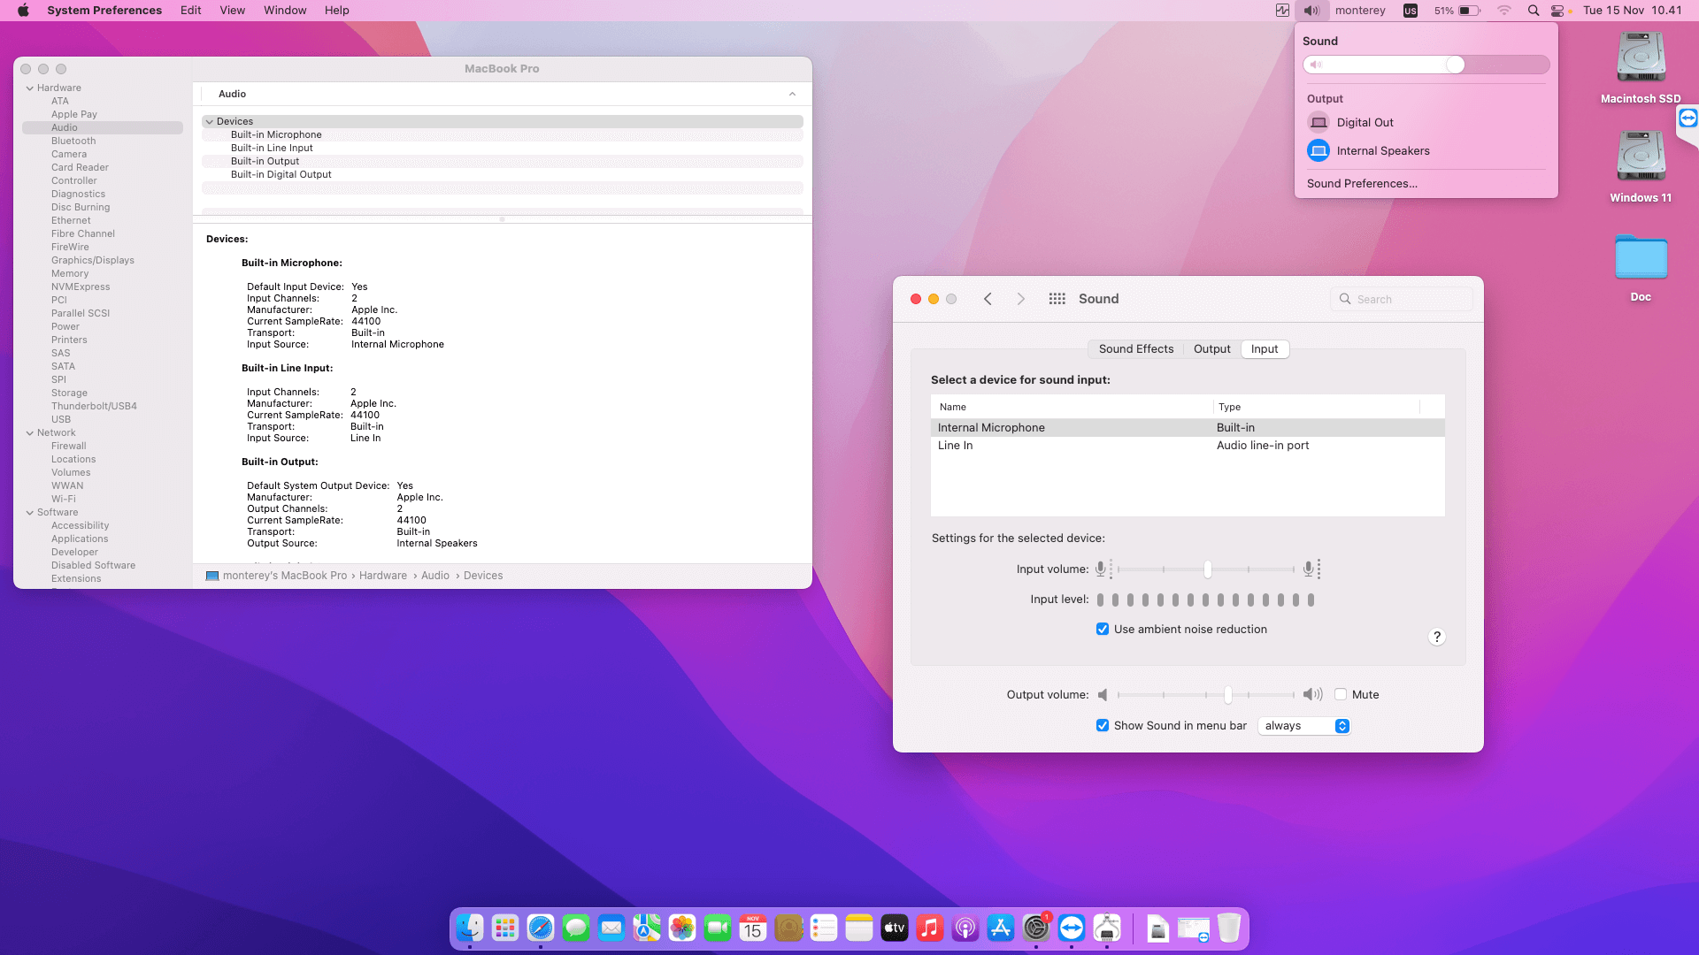Launch Safari from the Dock
The height and width of the screenshot is (955, 1699).
click(x=541, y=928)
